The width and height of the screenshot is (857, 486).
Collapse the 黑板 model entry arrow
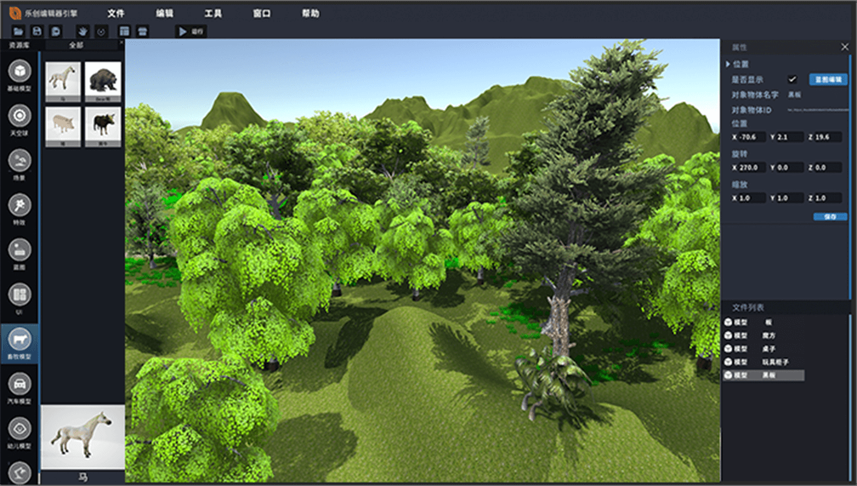coord(728,376)
